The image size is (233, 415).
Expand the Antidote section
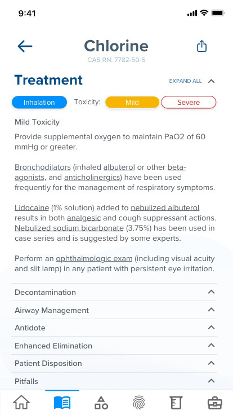pyautogui.click(x=114, y=328)
